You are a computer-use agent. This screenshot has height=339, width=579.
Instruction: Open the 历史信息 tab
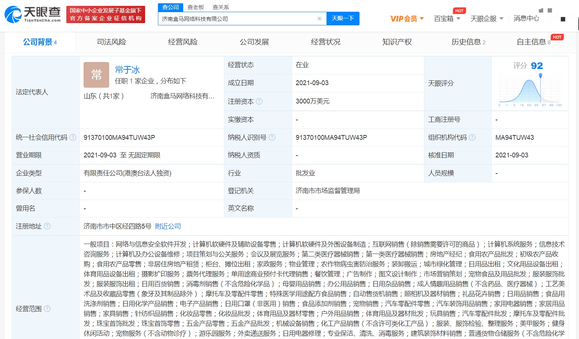[468, 42]
